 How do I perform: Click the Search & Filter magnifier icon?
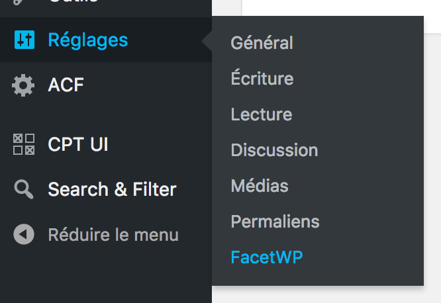24,190
